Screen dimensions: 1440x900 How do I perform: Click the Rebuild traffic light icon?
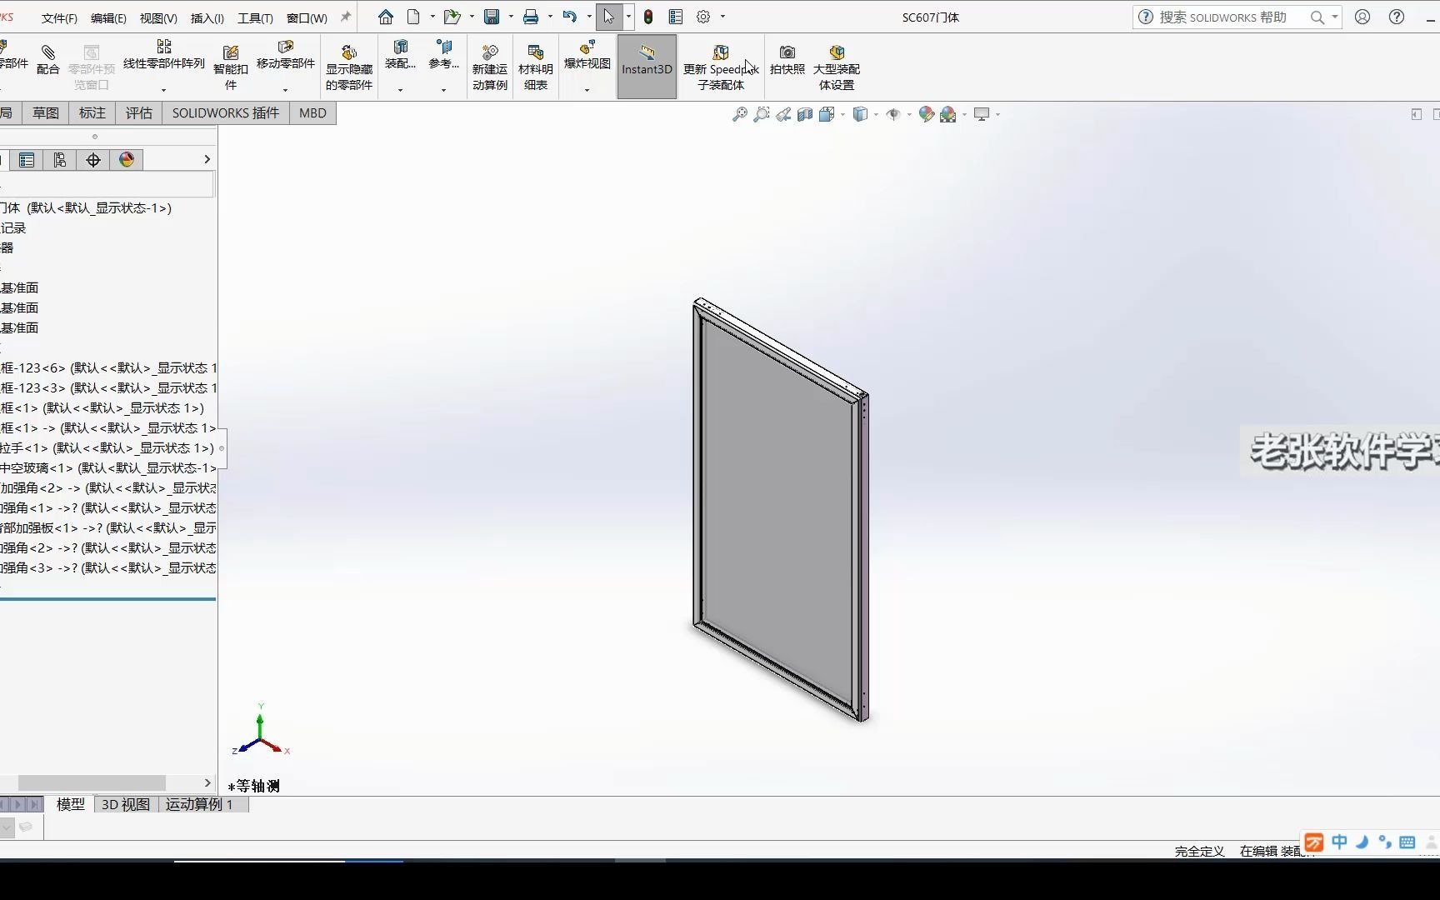point(648,17)
